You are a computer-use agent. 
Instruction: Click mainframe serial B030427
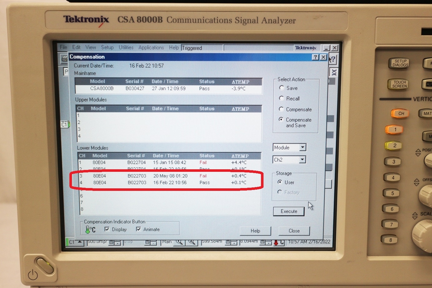135,89
